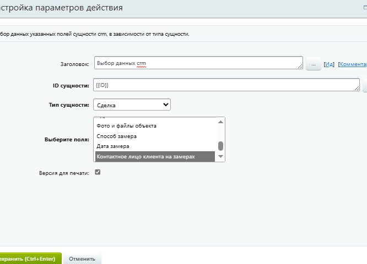
Task: Open the Тип сущности dropdown
Action: pos(132,105)
